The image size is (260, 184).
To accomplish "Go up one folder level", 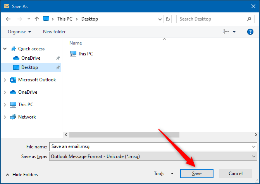I will pyautogui.click(x=37, y=19).
